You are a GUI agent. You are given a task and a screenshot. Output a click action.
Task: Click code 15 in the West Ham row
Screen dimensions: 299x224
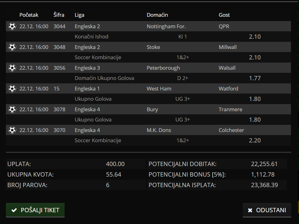[57, 89]
